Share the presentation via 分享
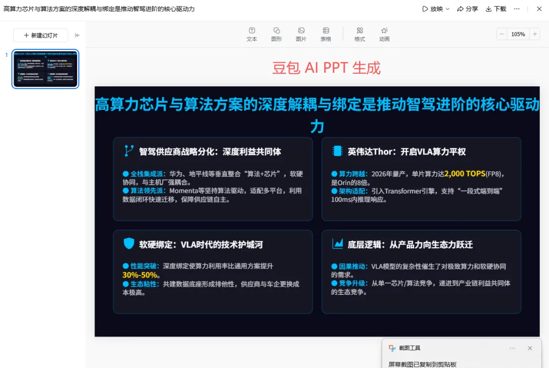The height and width of the screenshot is (368, 549). pyautogui.click(x=468, y=9)
